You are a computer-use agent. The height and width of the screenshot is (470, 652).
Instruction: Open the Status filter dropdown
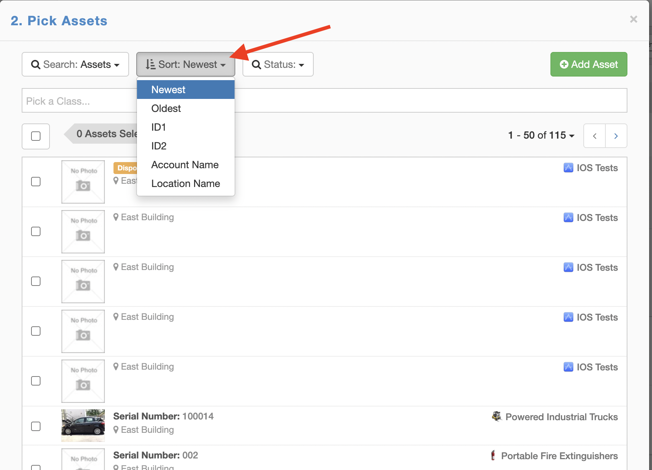click(x=278, y=64)
